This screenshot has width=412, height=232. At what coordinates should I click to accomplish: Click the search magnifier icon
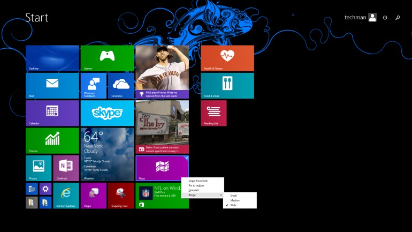click(398, 18)
